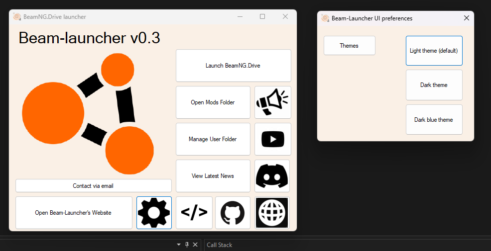
Task: Apply the Dark theme
Action: point(434,85)
